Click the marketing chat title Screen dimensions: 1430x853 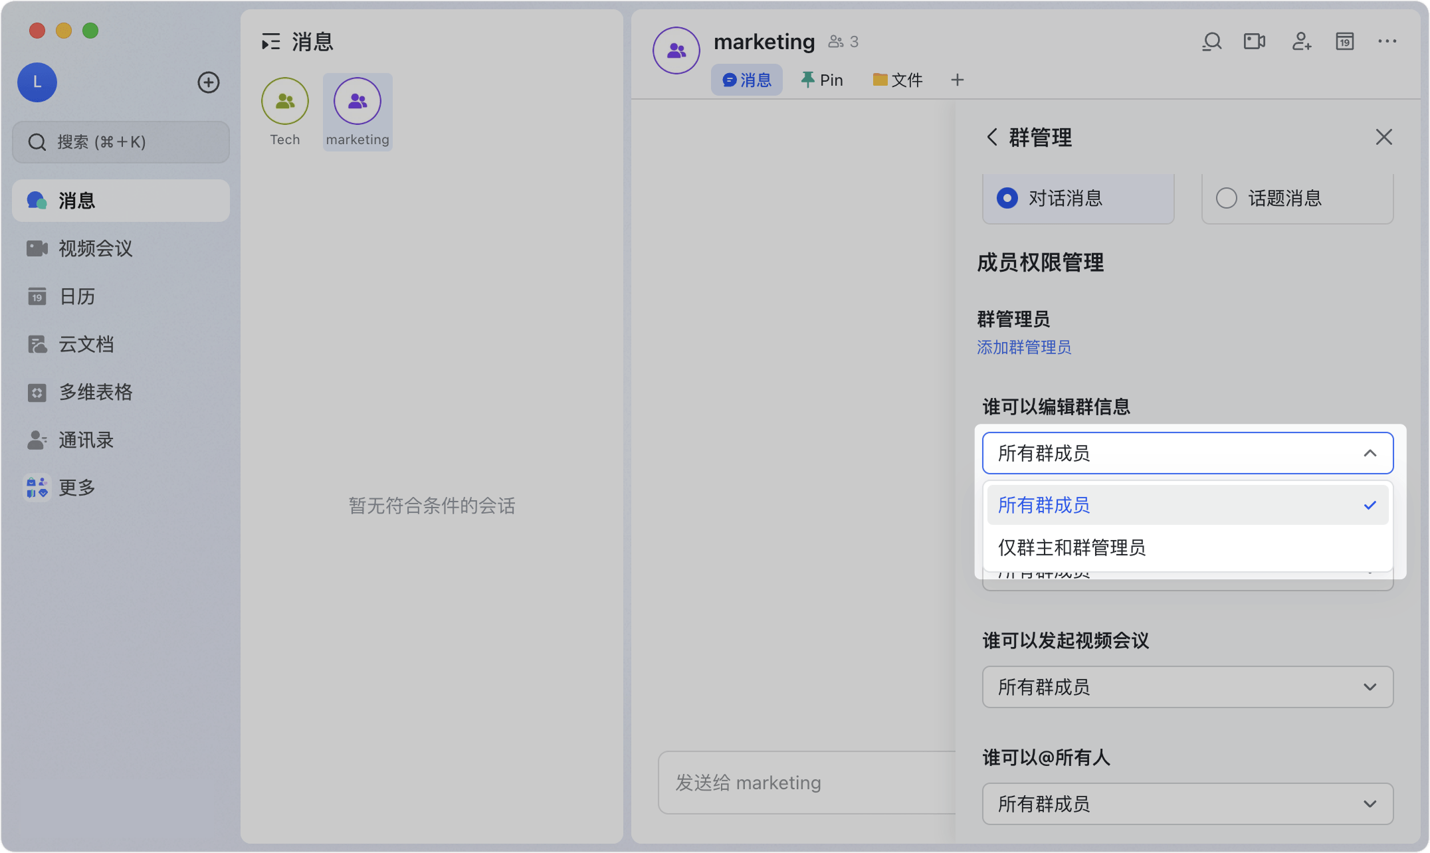(x=764, y=42)
